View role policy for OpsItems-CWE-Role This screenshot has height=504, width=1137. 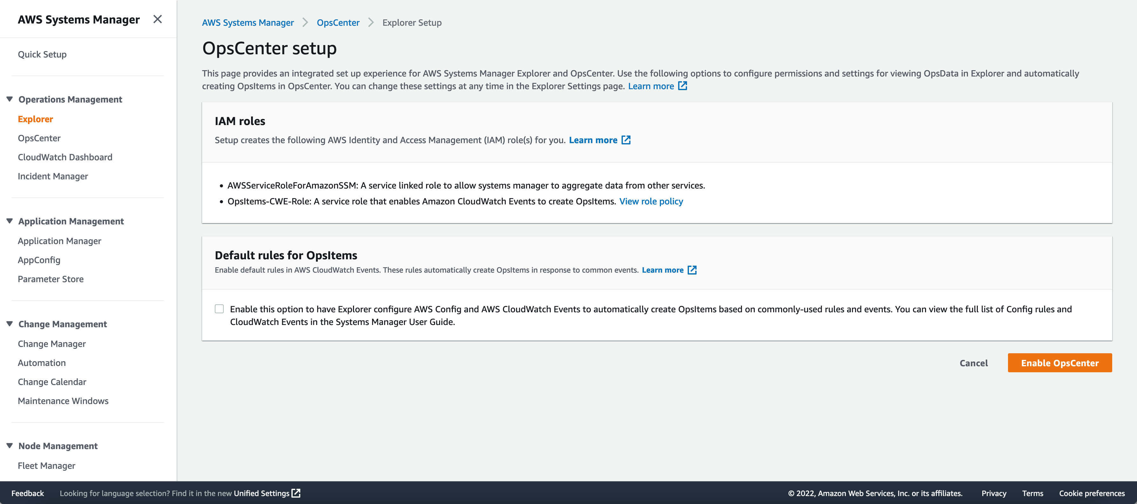click(x=651, y=201)
